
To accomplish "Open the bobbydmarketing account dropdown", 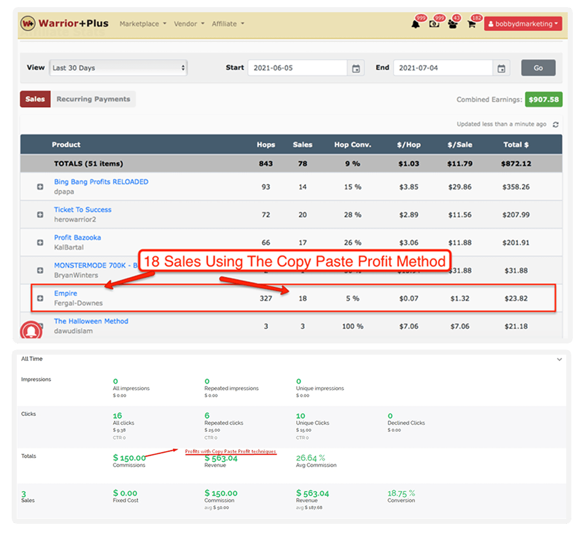I will (523, 24).
